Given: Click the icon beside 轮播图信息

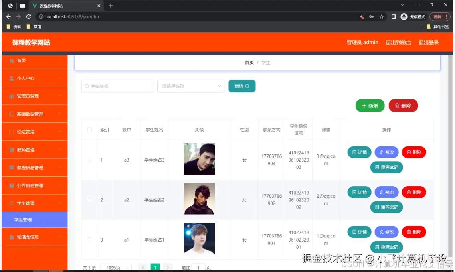Looking at the screenshot, I should (x=12, y=237).
